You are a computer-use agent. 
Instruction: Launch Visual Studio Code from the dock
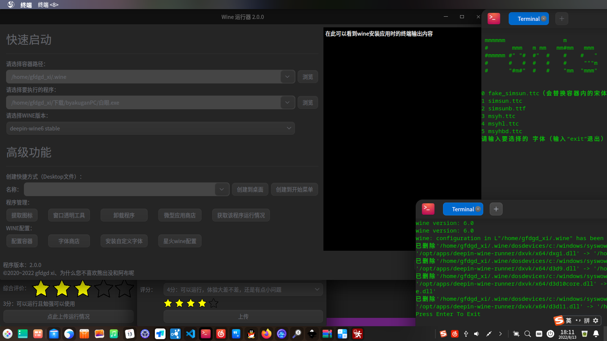191,334
